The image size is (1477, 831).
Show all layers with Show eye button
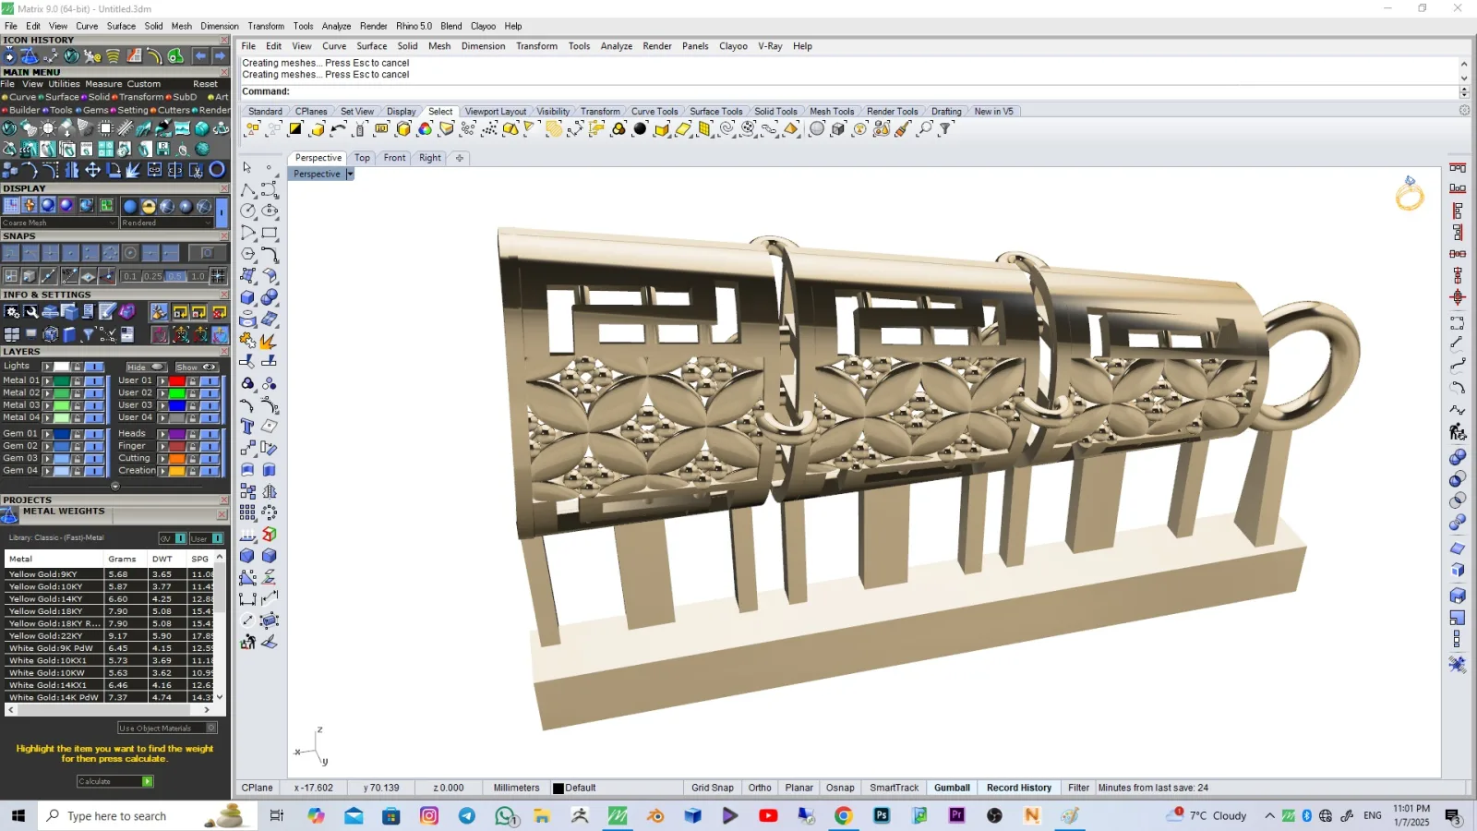196,367
